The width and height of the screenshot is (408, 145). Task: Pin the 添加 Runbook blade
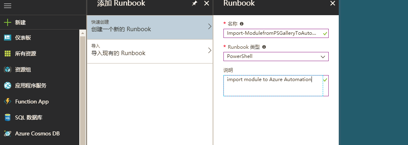(194, 3)
